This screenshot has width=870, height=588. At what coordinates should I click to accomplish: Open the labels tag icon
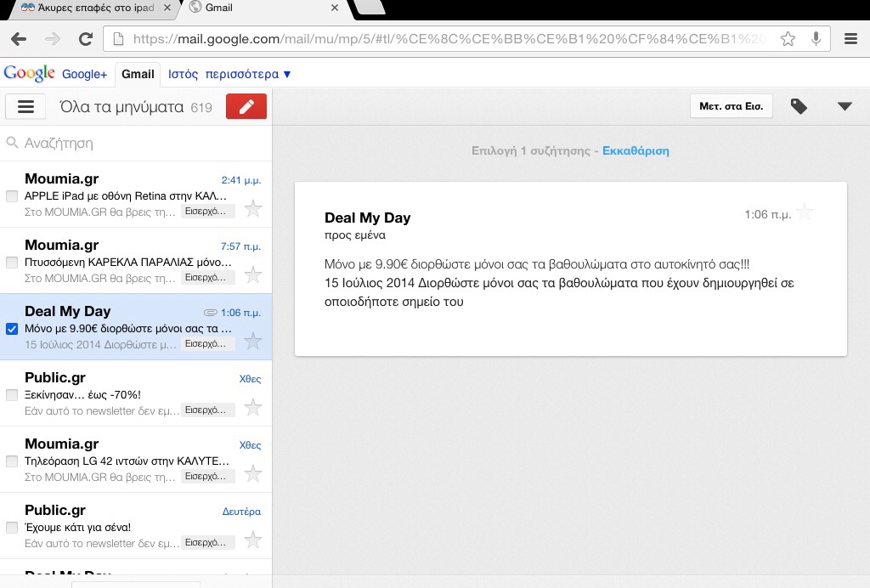pos(799,106)
